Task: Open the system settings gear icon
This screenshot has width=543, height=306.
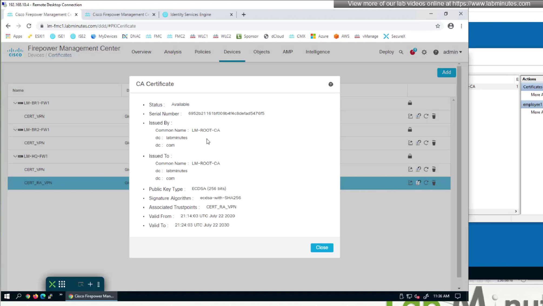Action: 424,52
